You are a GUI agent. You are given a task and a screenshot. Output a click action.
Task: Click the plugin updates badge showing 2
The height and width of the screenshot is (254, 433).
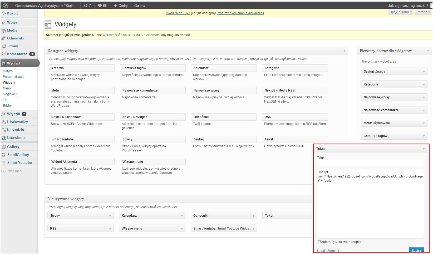point(24,114)
